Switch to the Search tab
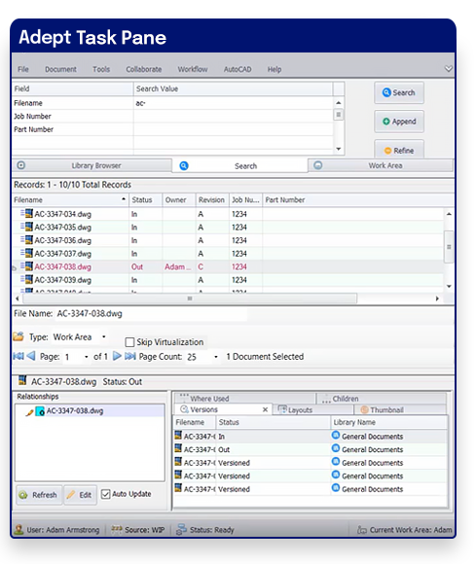476x564 pixels. (x=239, y=166)
